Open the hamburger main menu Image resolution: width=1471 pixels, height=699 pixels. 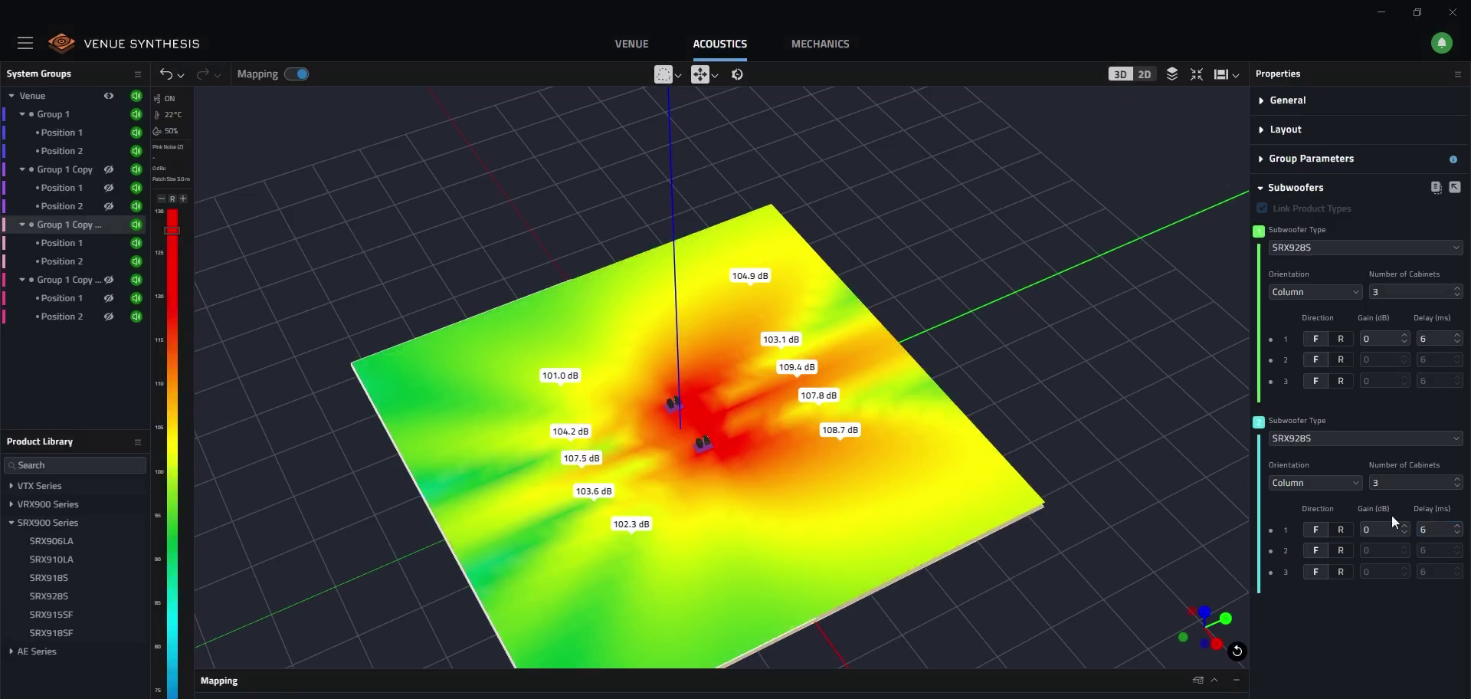(25, 44)
